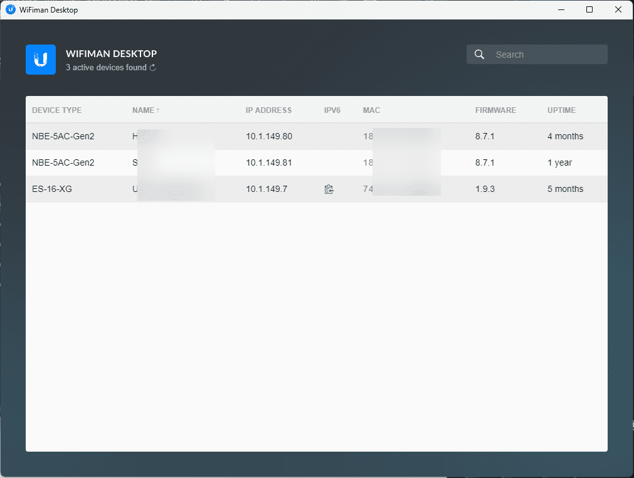Sort by Name column header
The width and height of the screenshot is (634, 478).
click(143, 110)
